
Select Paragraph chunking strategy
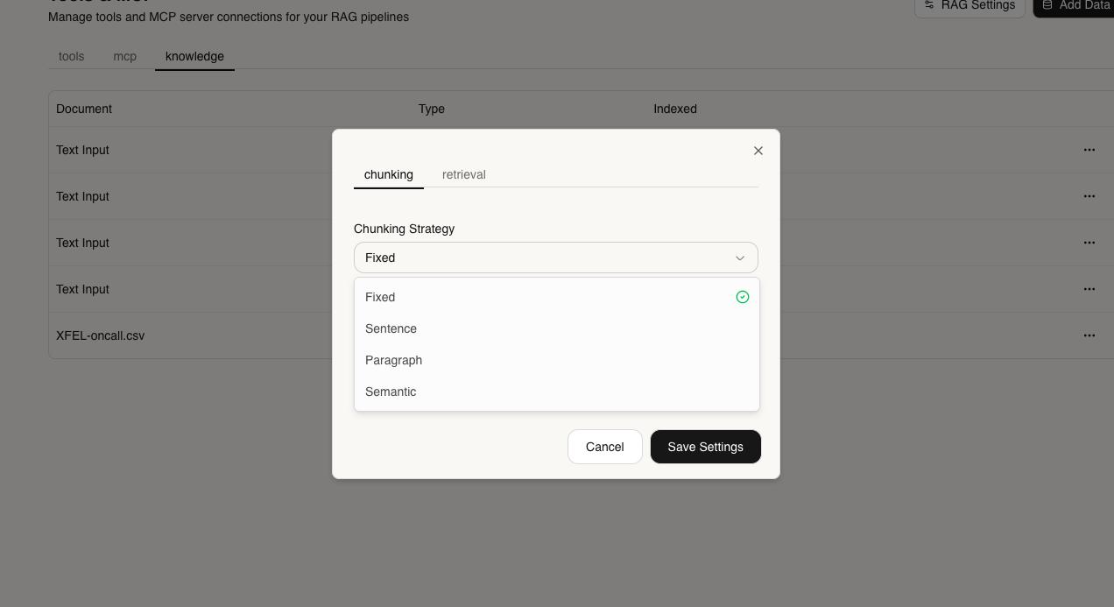tap(393, 360)
